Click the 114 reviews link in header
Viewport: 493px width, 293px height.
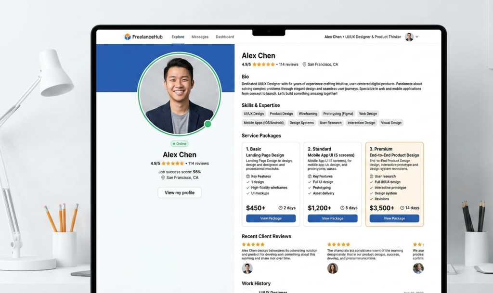pyautogui.click(x=288, y=64)
